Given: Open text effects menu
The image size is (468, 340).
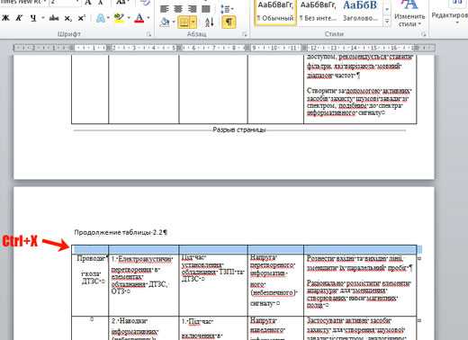Looking at the screenshot, I should 101,18.
